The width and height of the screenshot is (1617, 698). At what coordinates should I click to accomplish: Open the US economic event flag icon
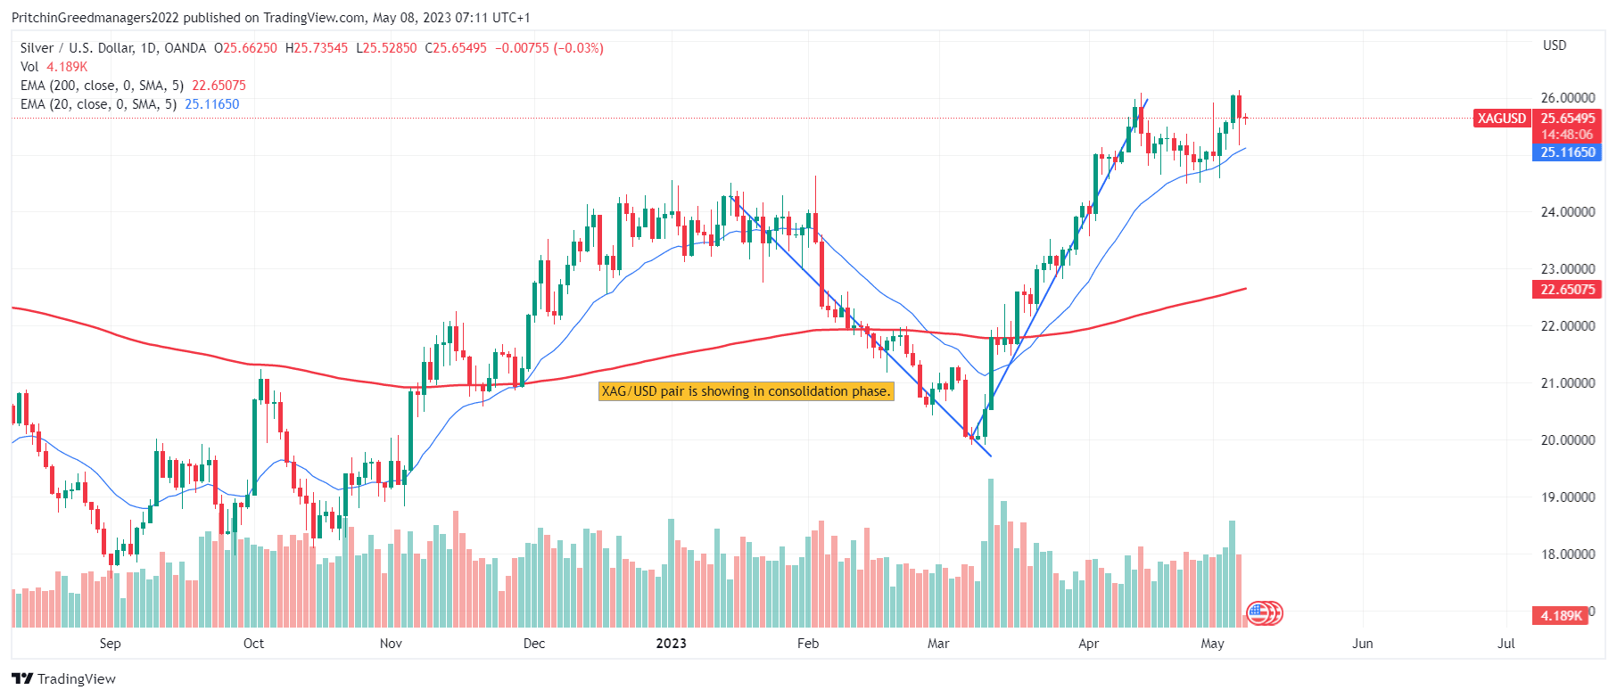(1258, 612)
